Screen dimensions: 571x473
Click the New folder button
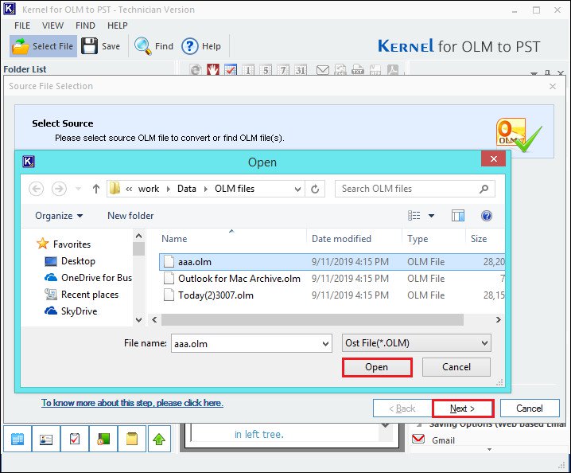(130, 216)
